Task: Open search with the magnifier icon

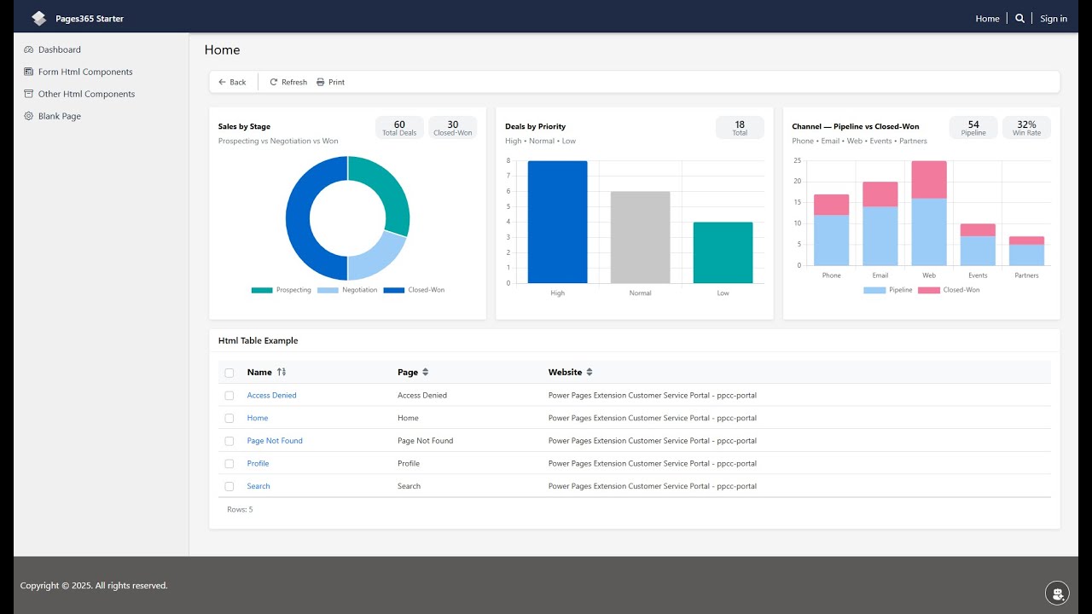Action: [1019, 18]
